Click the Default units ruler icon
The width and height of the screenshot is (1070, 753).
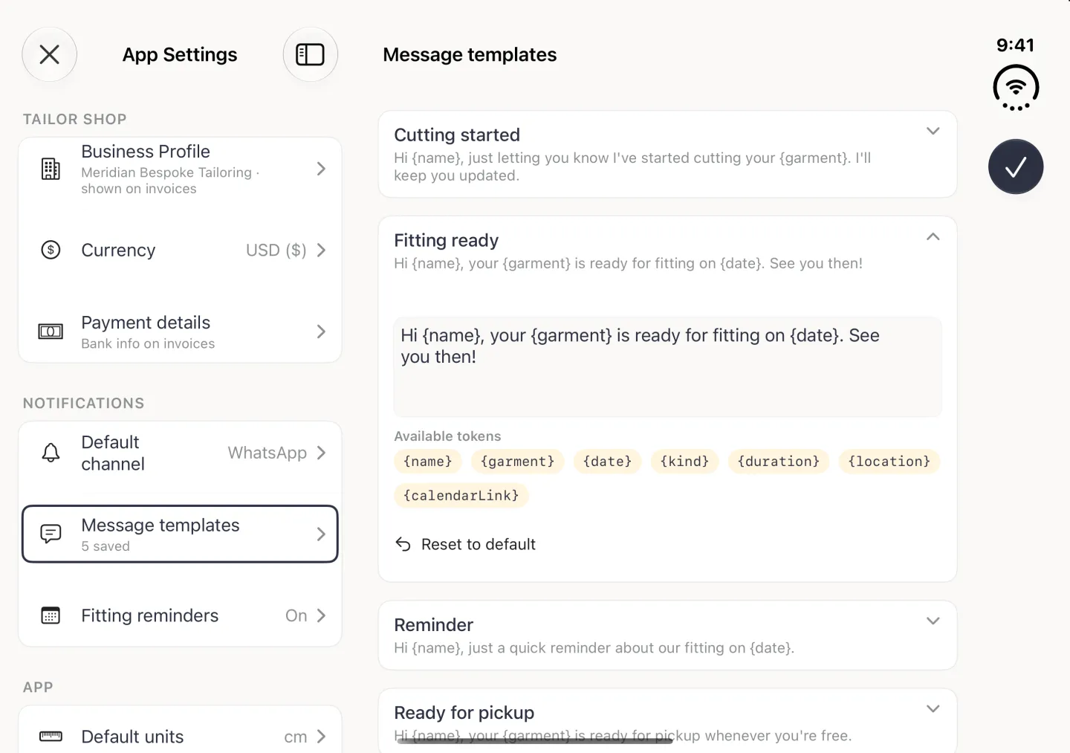pos(51,736)
